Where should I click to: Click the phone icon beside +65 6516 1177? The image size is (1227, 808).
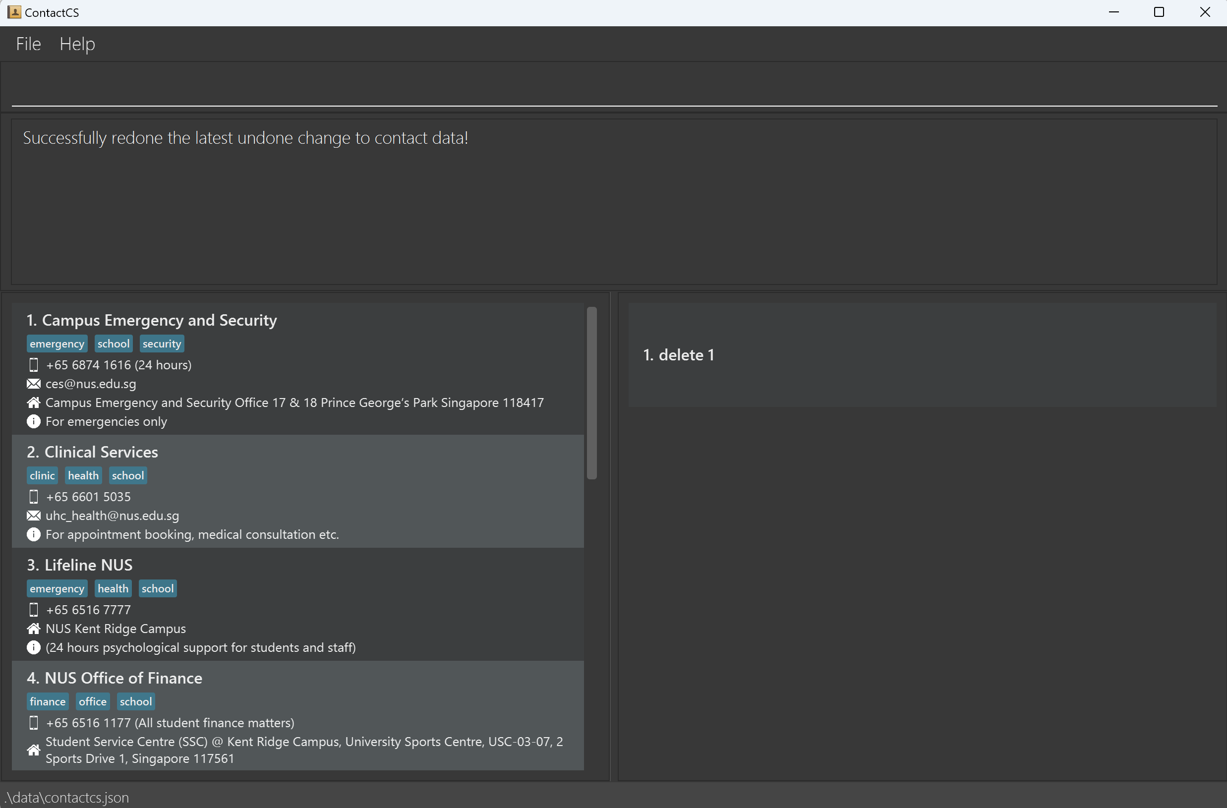tap(34, 722)
